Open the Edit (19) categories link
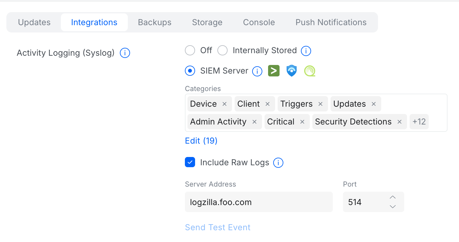The height and width of the screenshot is (242, 459). (x=201, y=140)
